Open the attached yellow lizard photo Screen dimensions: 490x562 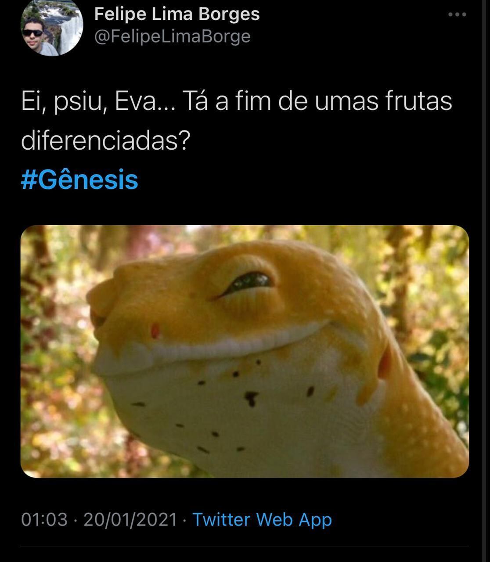(245, 351)
